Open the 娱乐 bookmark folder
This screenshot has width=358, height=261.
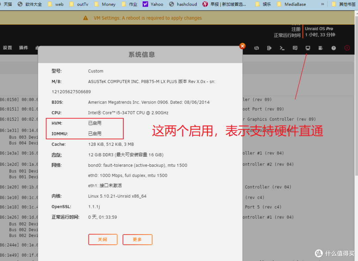tap(263, 4)
